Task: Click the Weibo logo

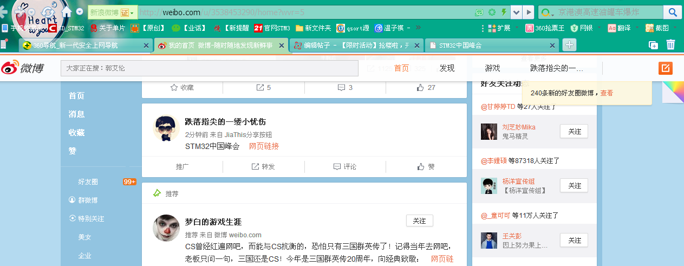Action: pyautogui.click(x=22, y=68)
